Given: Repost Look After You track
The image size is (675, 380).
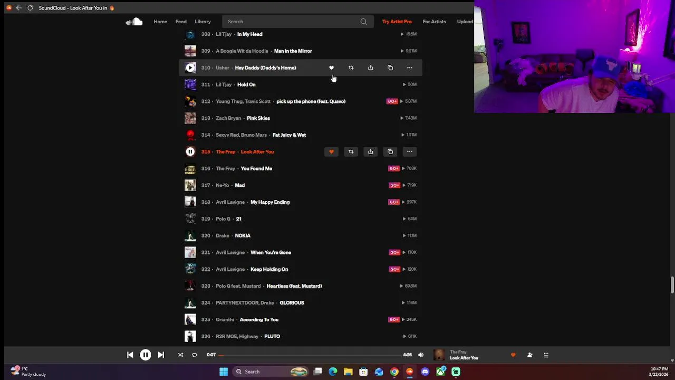Looking at the screenshot, I should tap(351, 151).
